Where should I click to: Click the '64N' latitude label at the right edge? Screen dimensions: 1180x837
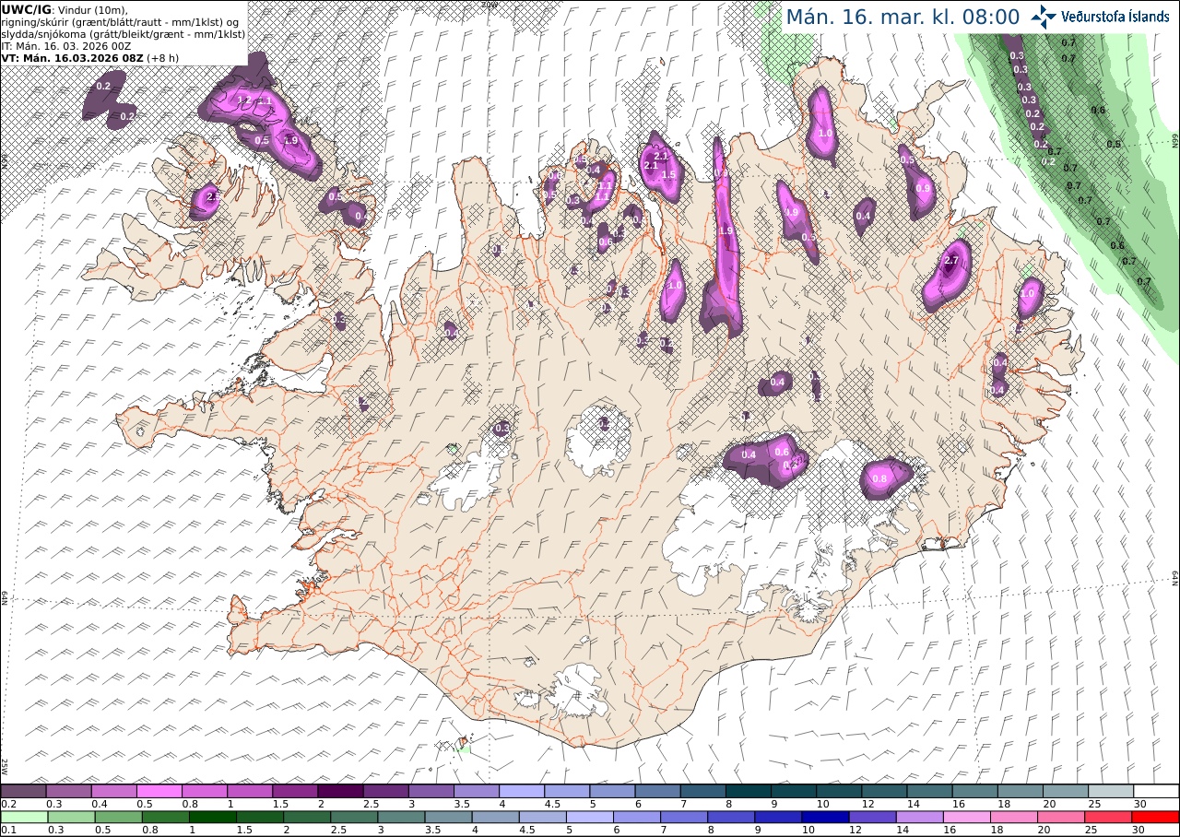pos(1175,578)
